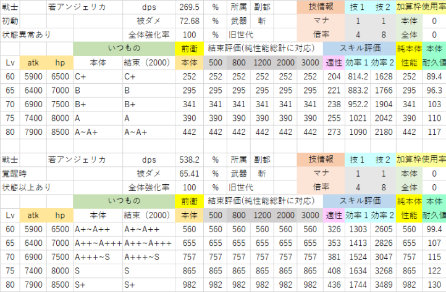
Task: Select durability value 107
Action: click(x=434, y=243)
